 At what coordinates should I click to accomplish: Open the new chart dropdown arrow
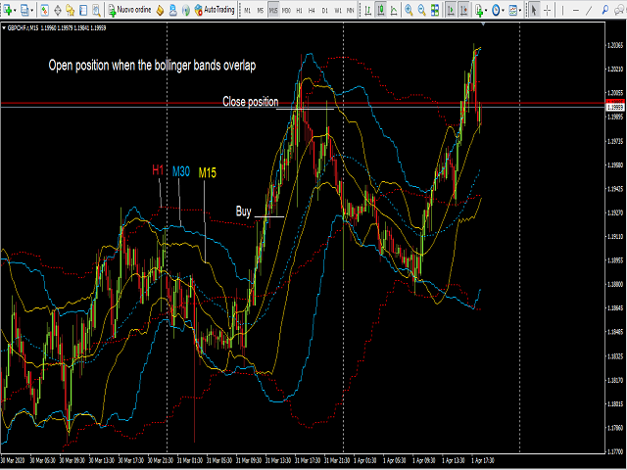[15, 10]
